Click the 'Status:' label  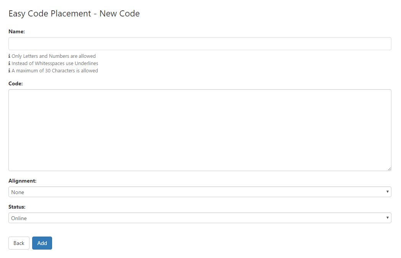pos(17,207)
